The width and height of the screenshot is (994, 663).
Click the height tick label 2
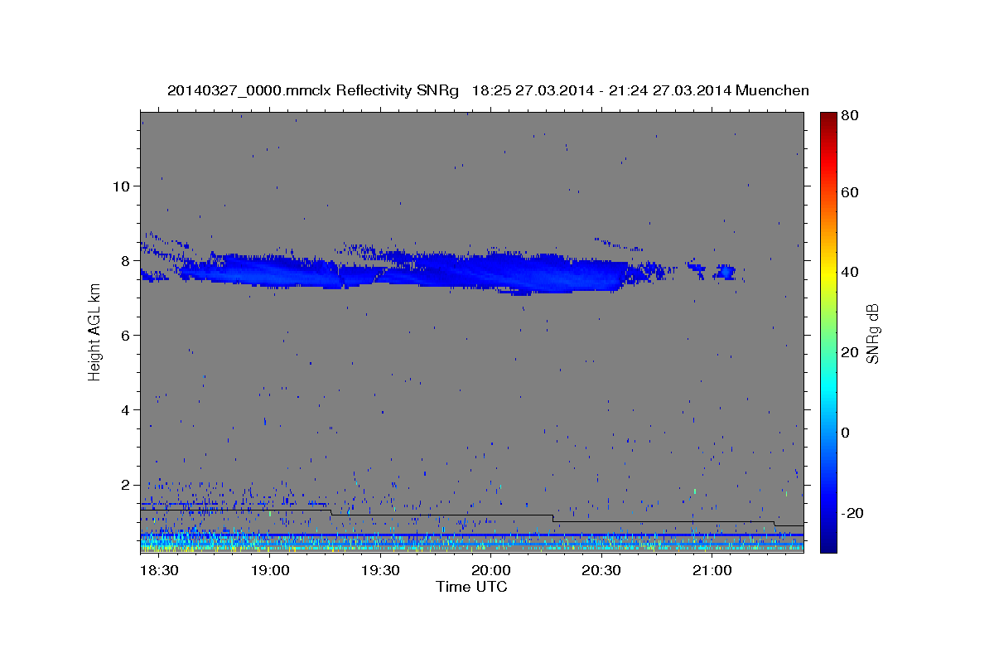pyautogui.click(x=126, y=484)
